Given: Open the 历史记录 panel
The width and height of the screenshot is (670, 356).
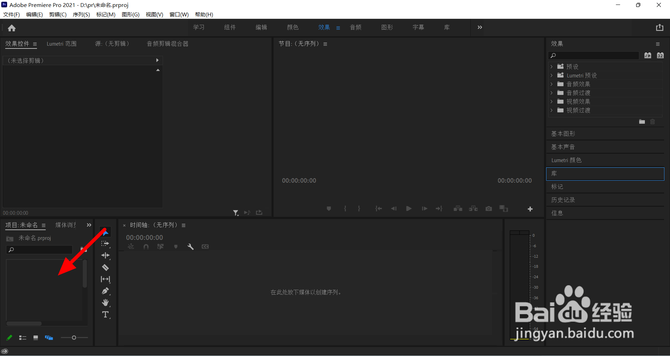Looking at the screenshot, I should [x=605, y=200].
